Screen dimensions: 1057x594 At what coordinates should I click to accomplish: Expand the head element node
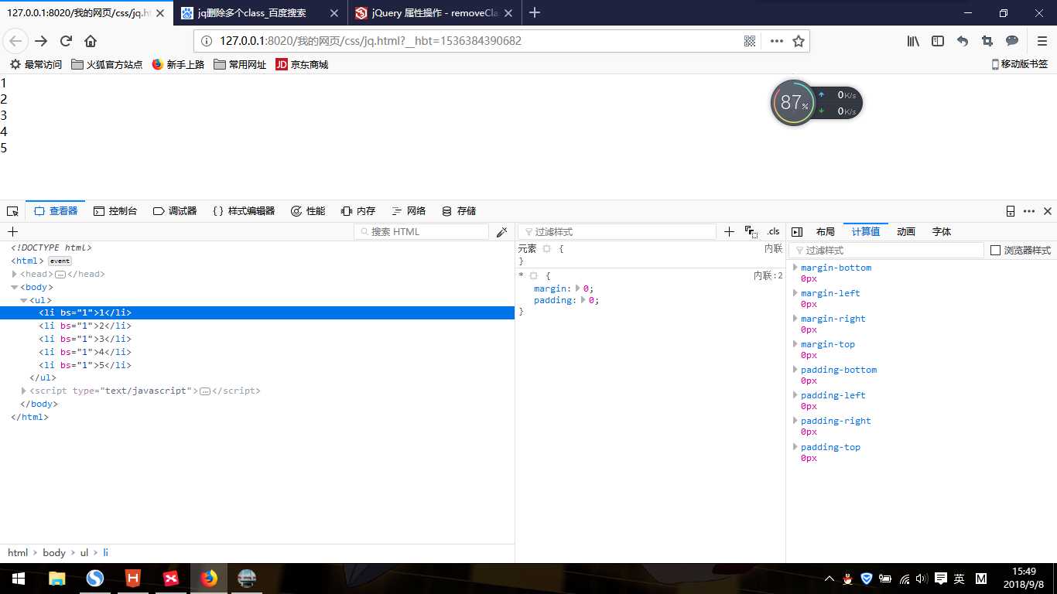[15, 274]
